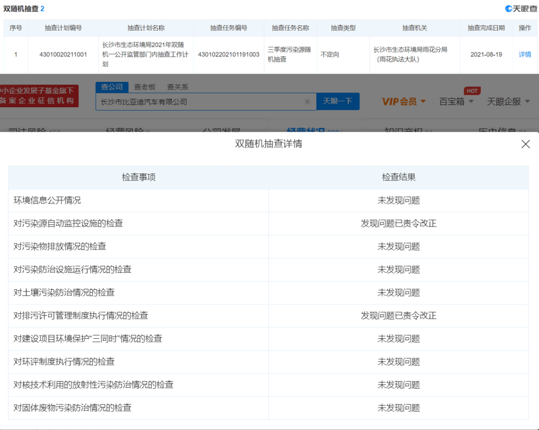Switch to the 查关系 search tab
This screenshot has width=539, height=430.
point(178,87)
